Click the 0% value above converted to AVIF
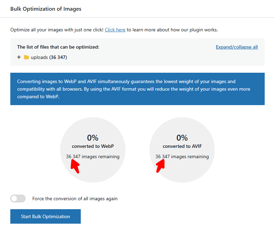 182,138
